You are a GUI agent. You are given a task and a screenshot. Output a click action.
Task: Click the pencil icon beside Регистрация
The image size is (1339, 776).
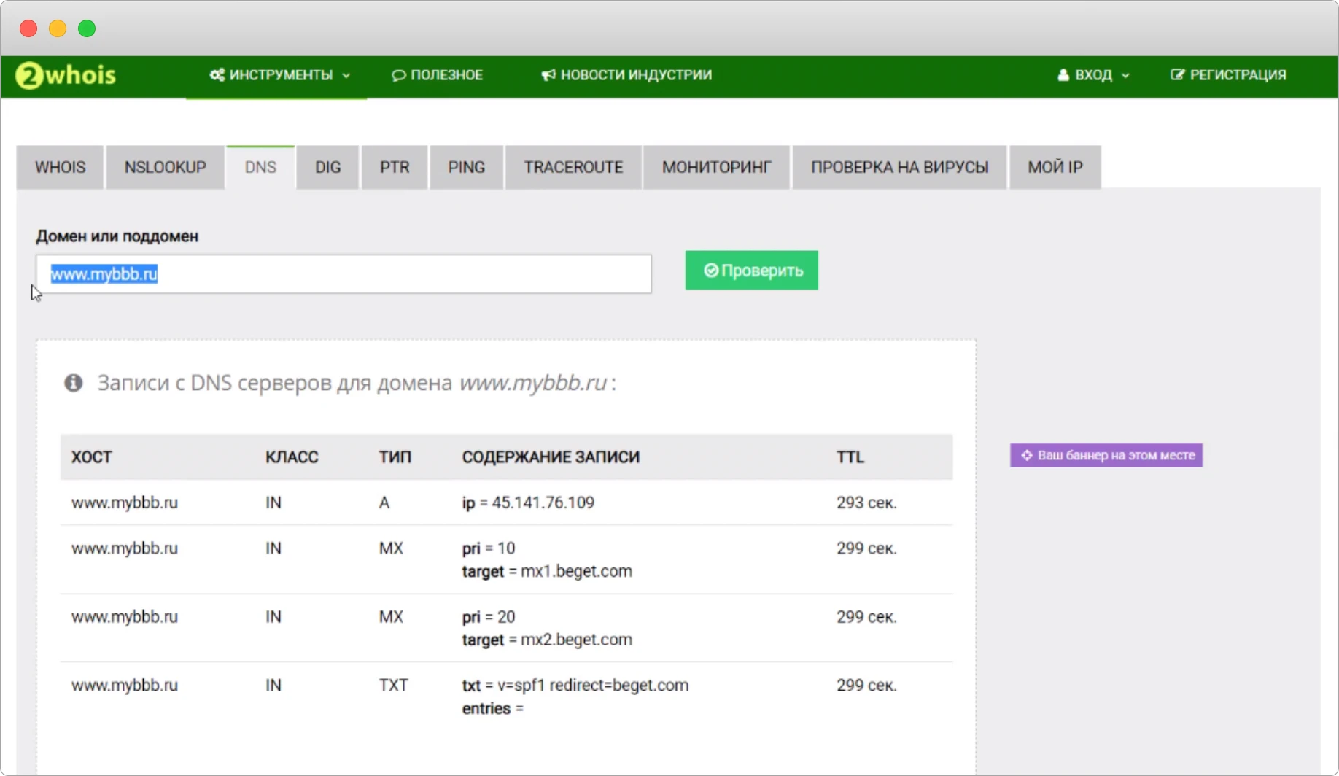[x=1177, y=74]
